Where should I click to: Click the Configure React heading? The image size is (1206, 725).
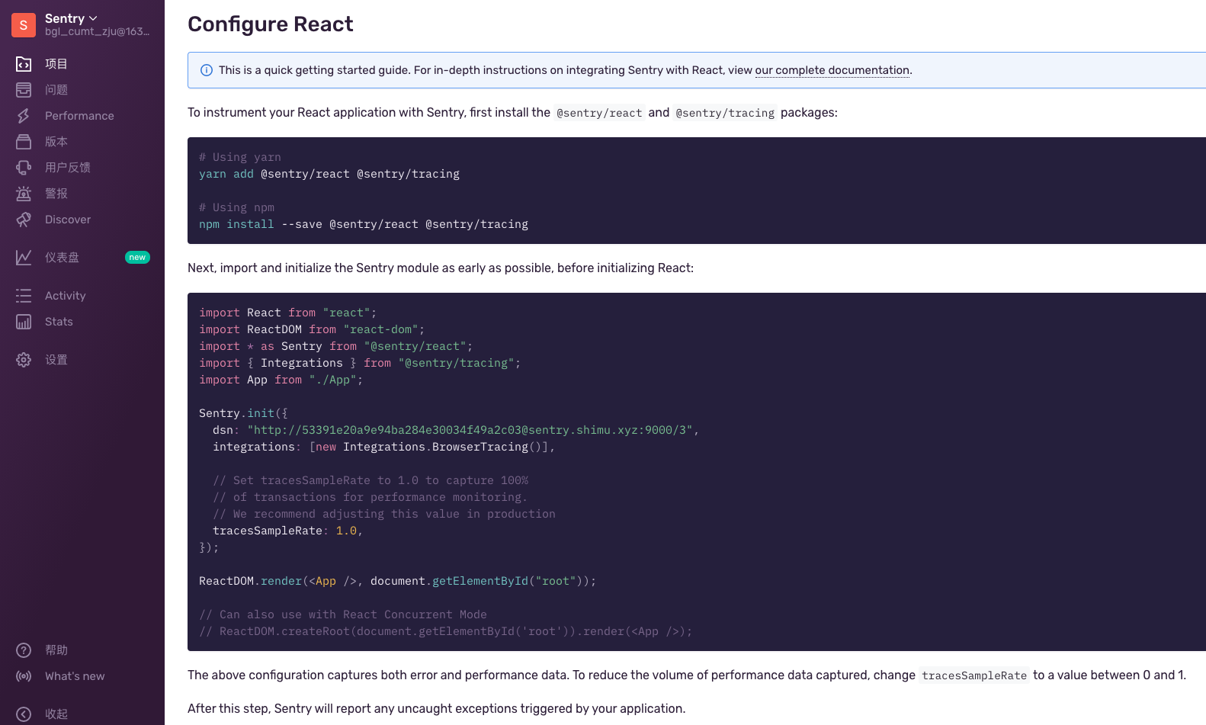click(271, 24)
